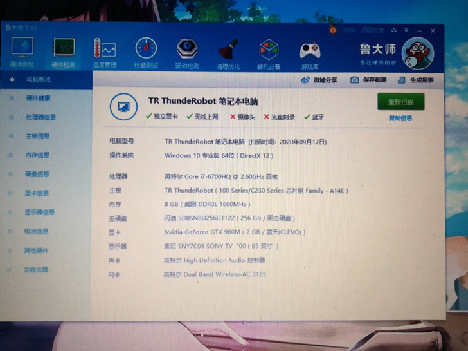Click the 独立显卡 check indicator
The image size is (468, 351).
click(162, 117)
